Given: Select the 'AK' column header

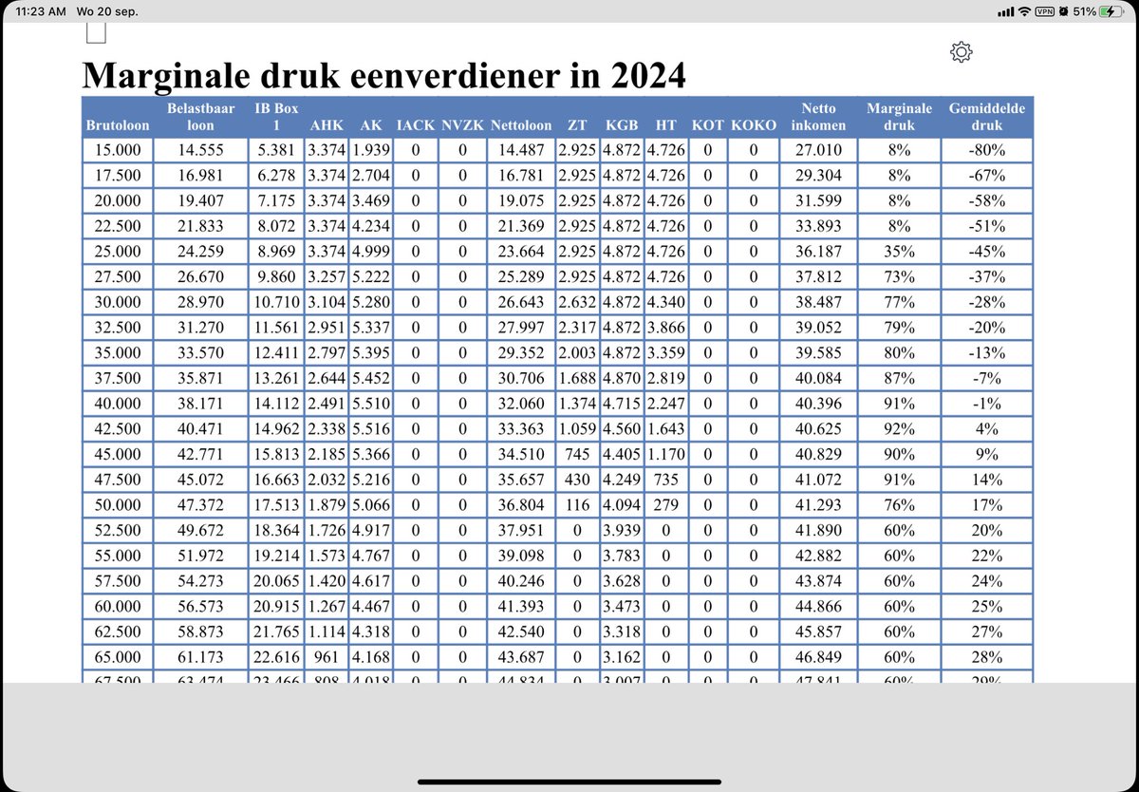Looking at the screenshot, I should 369,124.
